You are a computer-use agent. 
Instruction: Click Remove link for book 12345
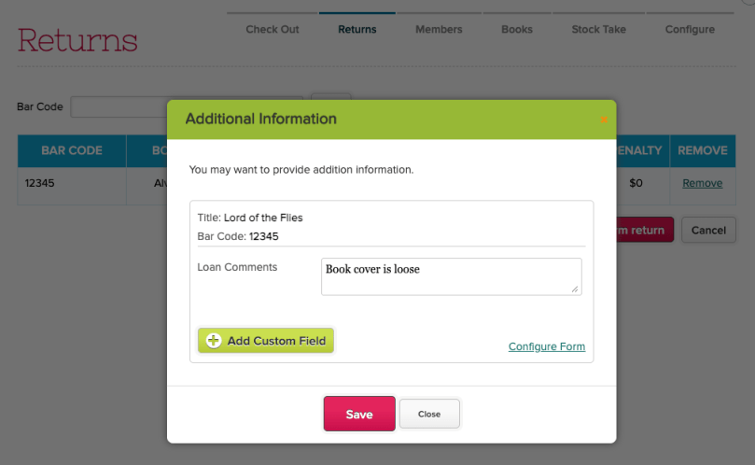click(702, 183)
